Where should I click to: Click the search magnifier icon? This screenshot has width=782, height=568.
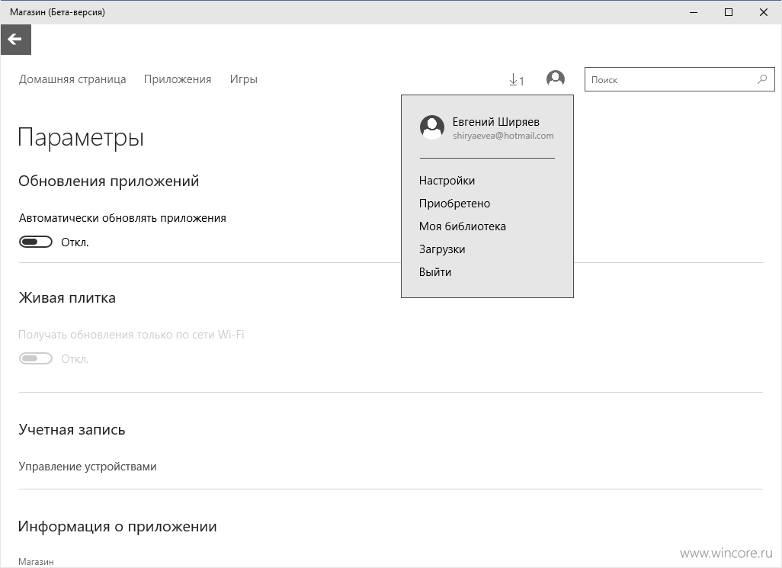click(x=761, y=79)
